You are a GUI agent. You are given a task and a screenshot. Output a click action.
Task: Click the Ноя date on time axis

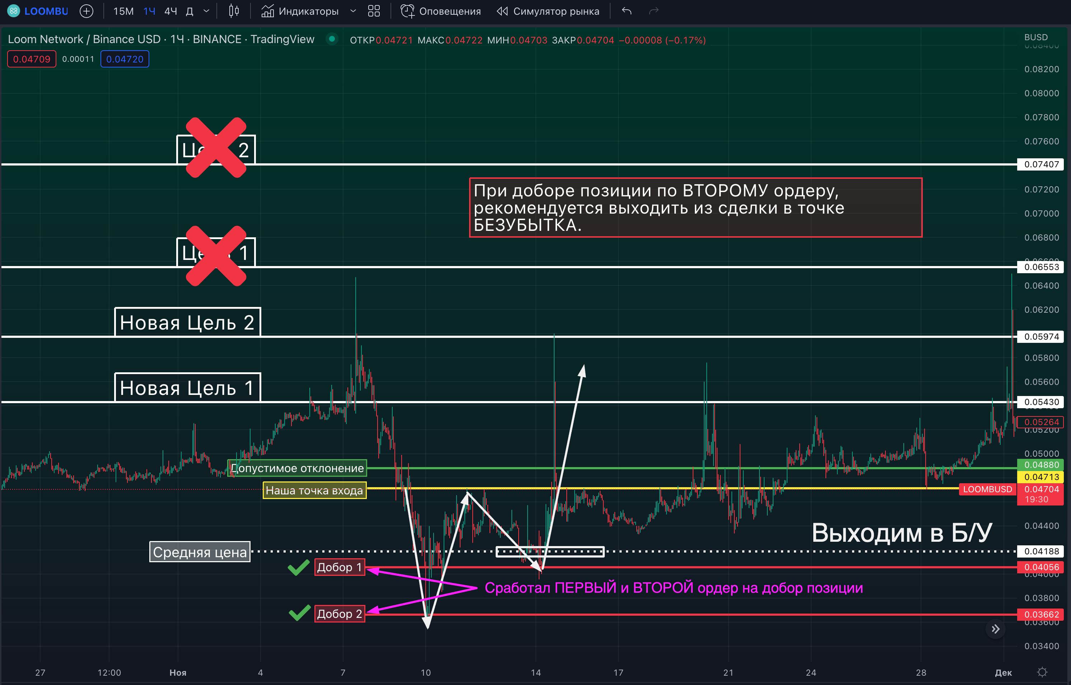click(178, 672)
